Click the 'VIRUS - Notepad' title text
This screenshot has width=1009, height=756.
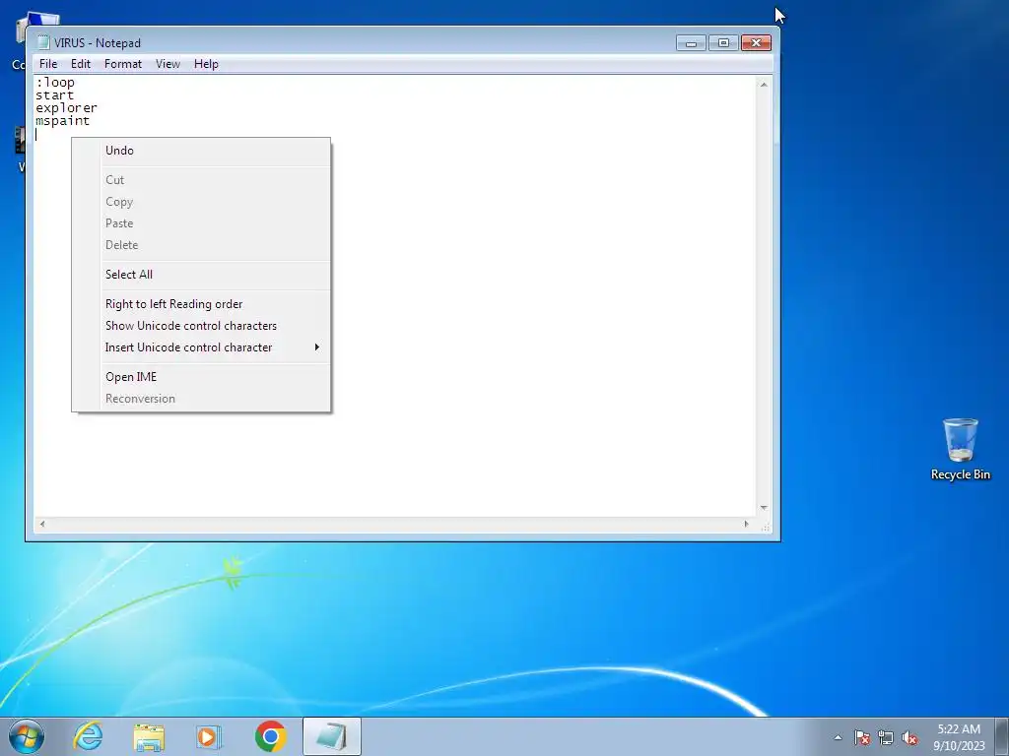coord(98,43)
